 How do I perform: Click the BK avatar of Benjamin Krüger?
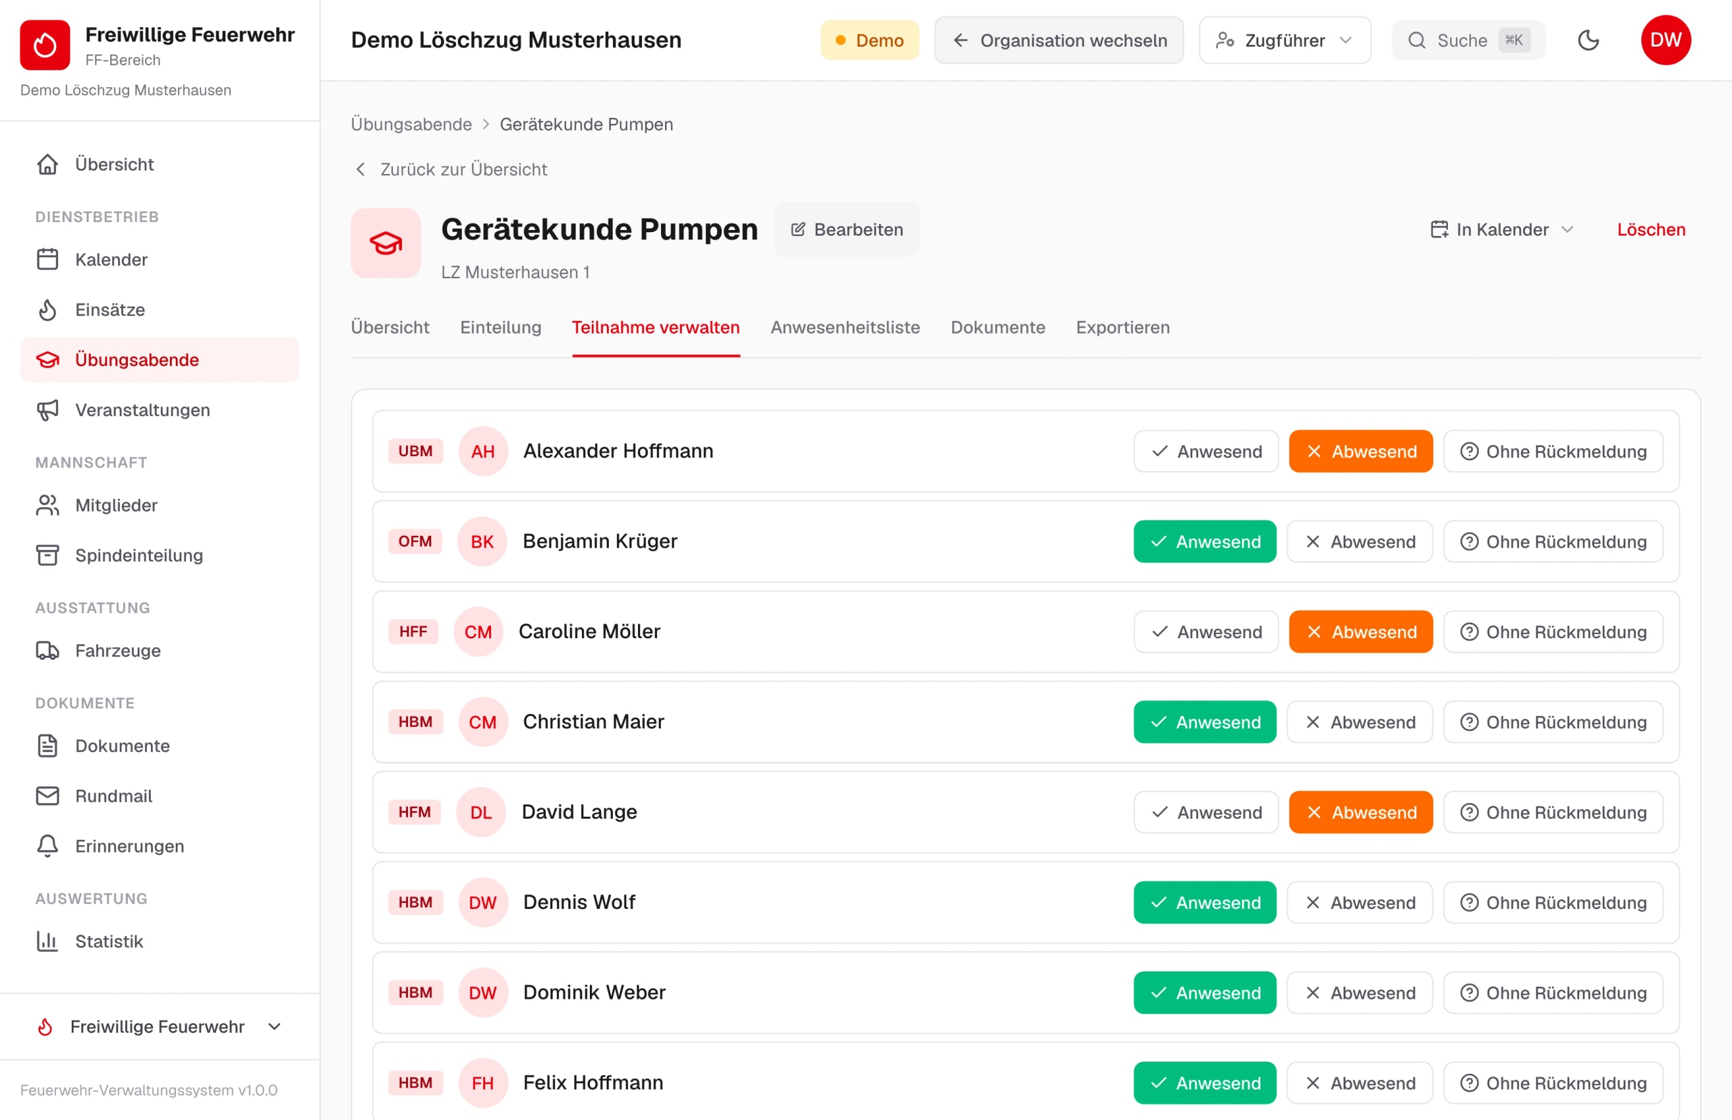tap(482, 541)
